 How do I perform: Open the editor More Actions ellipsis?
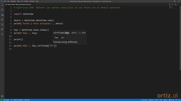(x=179, y=4)
